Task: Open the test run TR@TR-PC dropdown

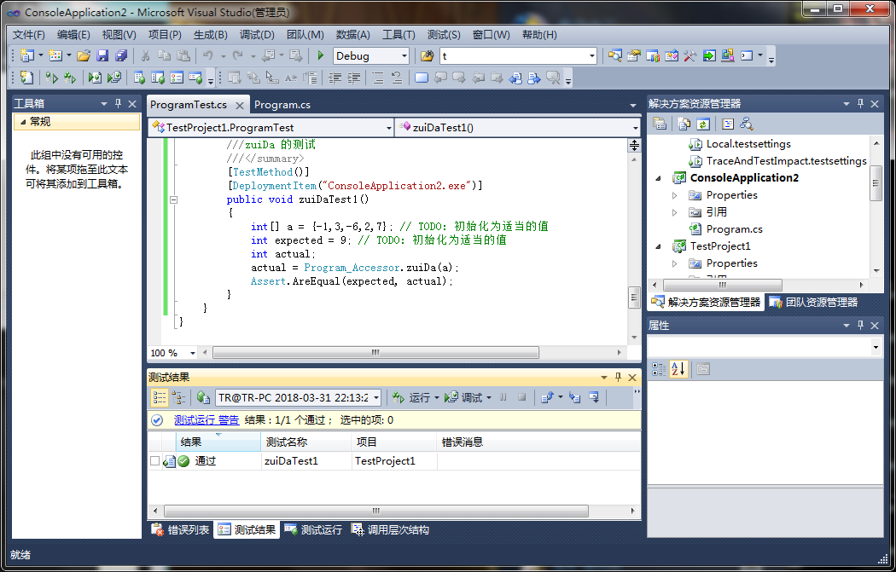Action: click(x=375, y=397)
